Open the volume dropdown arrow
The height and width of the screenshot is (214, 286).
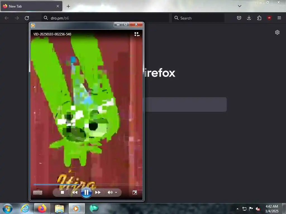tap(116, 193)
